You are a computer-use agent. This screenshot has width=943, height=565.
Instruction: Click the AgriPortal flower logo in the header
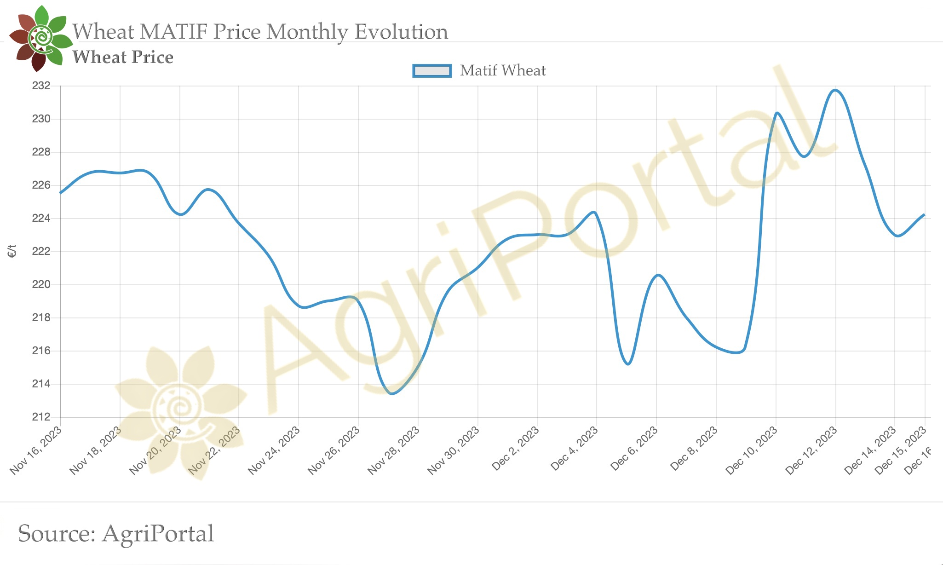point(40,39)
